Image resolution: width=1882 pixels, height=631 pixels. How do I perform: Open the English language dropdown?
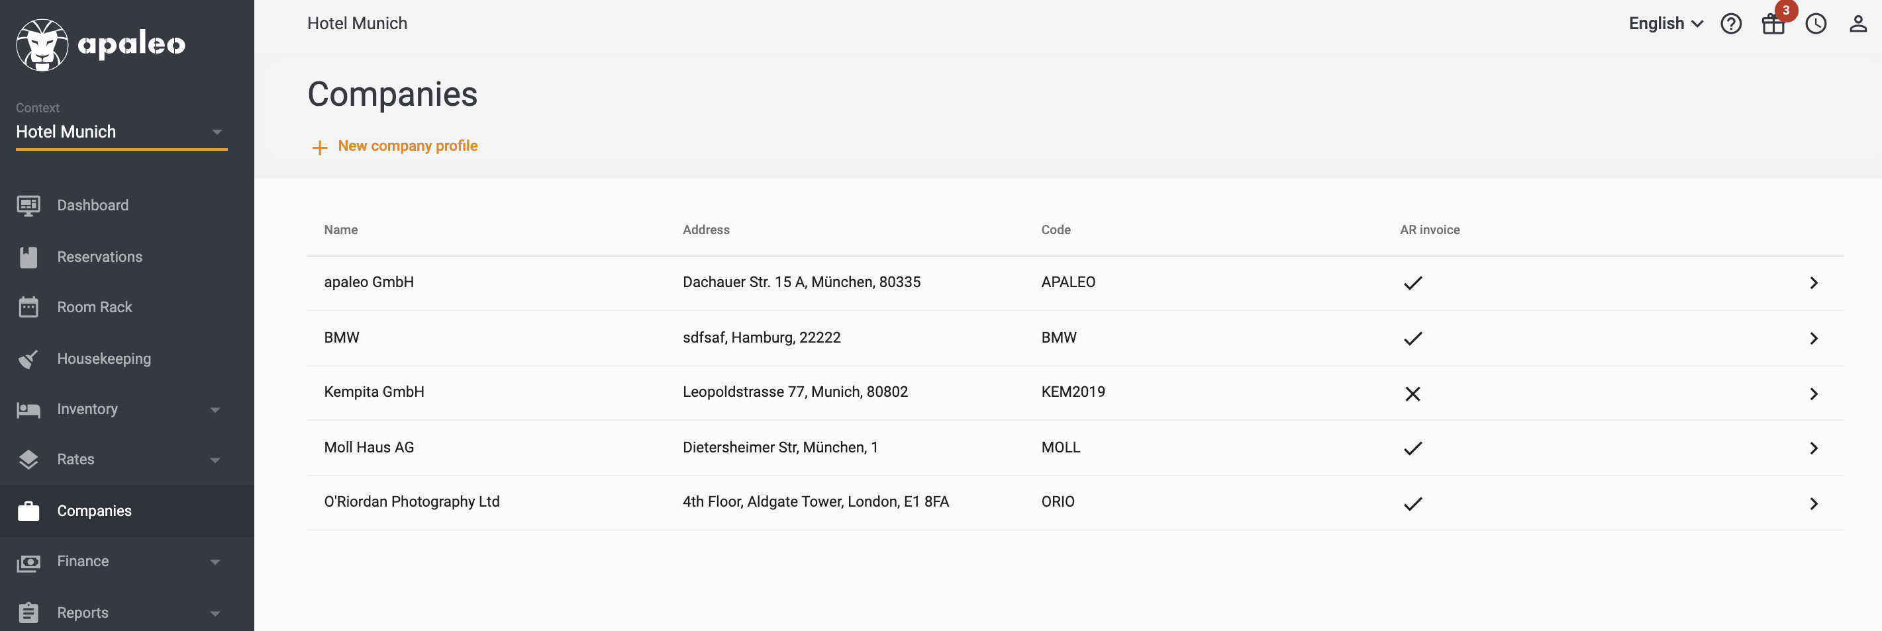point(1665,23)
